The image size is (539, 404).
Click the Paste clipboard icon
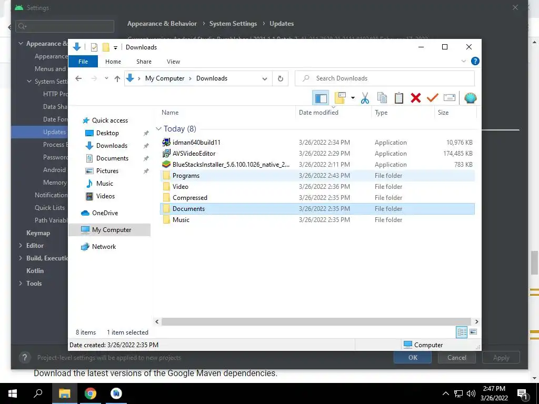[399, 98]
